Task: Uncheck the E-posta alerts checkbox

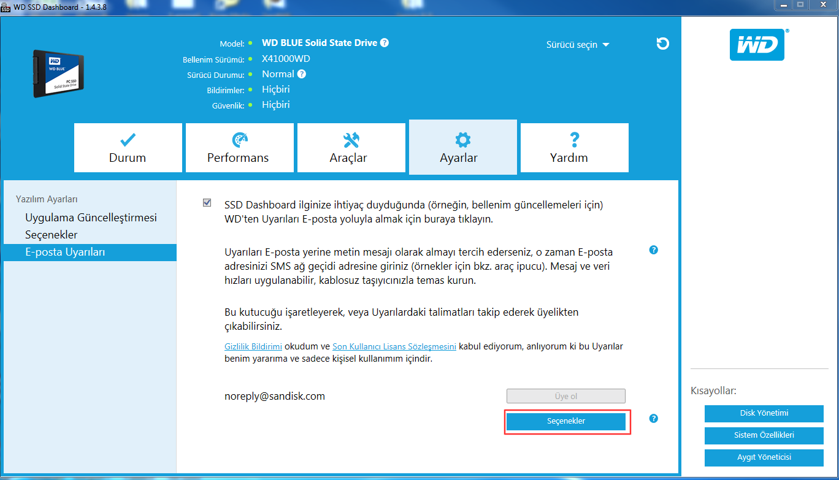Action: [207, 203]
